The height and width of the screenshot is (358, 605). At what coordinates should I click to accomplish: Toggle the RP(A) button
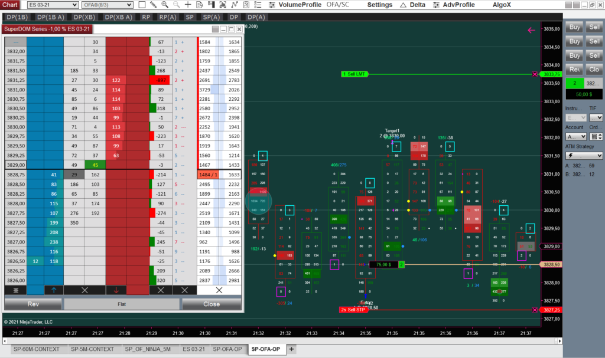point(168,17)
